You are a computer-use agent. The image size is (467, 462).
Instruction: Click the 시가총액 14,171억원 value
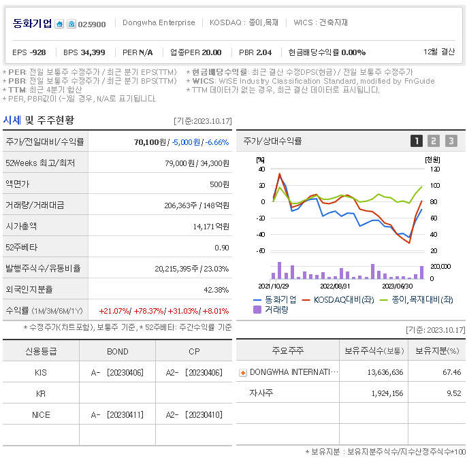211,227
